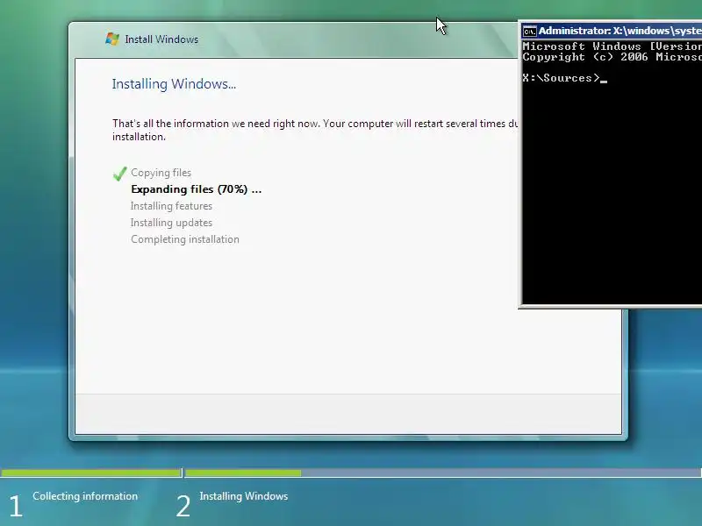The width and height of the screenshot is (702, 526).
Task: Click the Microsoft Windows version line in console
Action: pos(612,46)
